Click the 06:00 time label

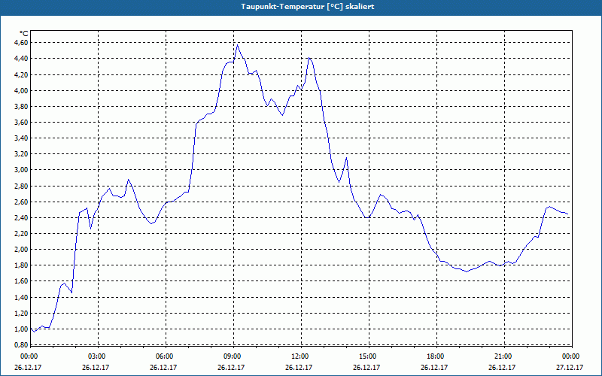point(165,356)
